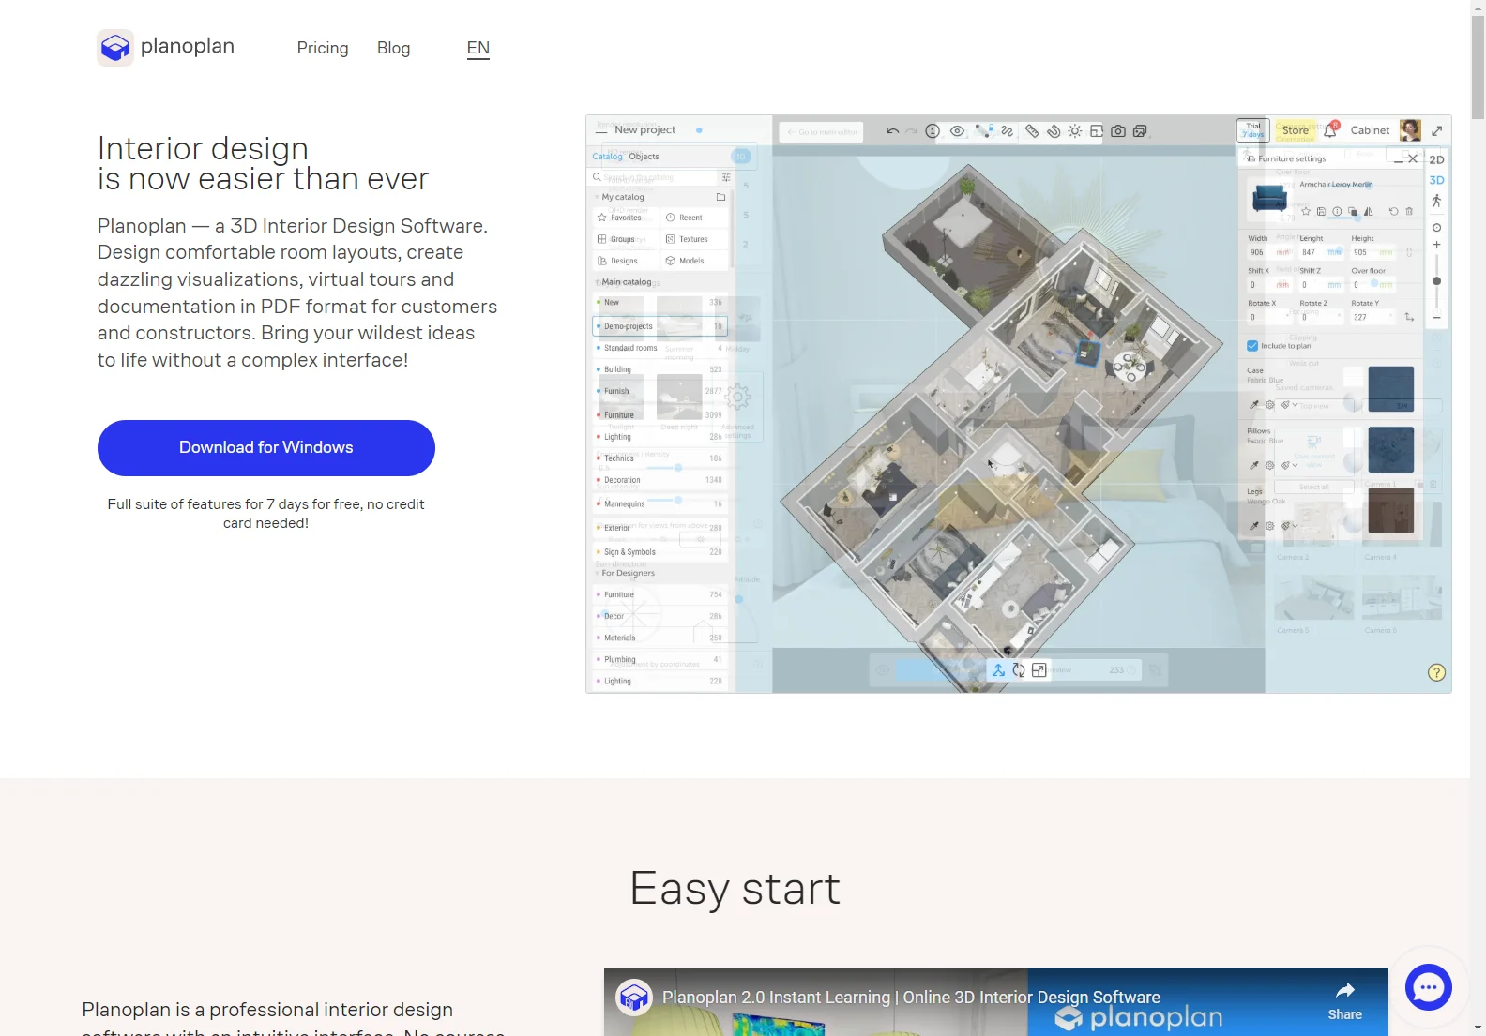The width and height of the screenshot is (1486, 1036).
Task: Select the Standard rooms catalog row
Action: pyautogui.click(x=660, y=348)
